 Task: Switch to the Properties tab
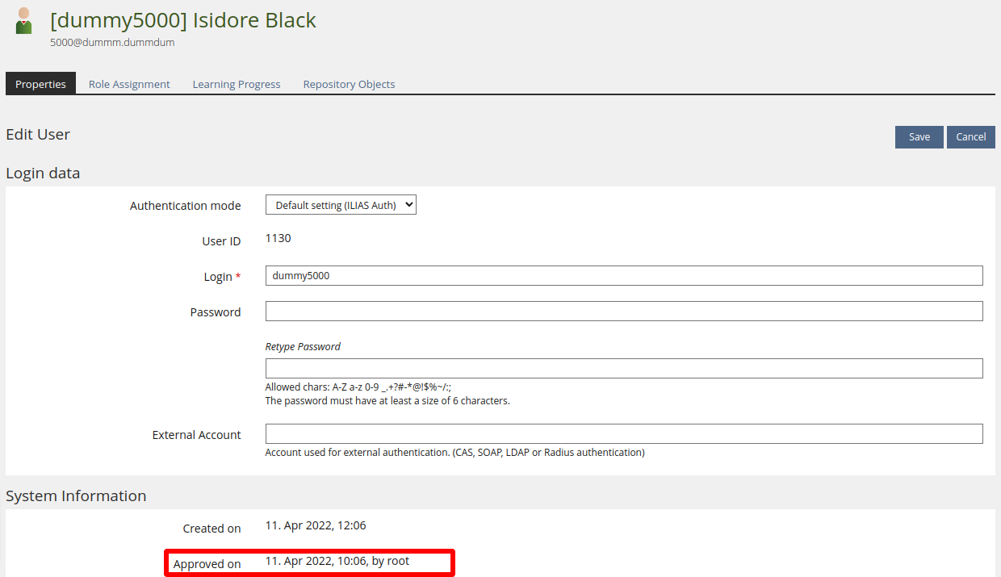(40, 84)
